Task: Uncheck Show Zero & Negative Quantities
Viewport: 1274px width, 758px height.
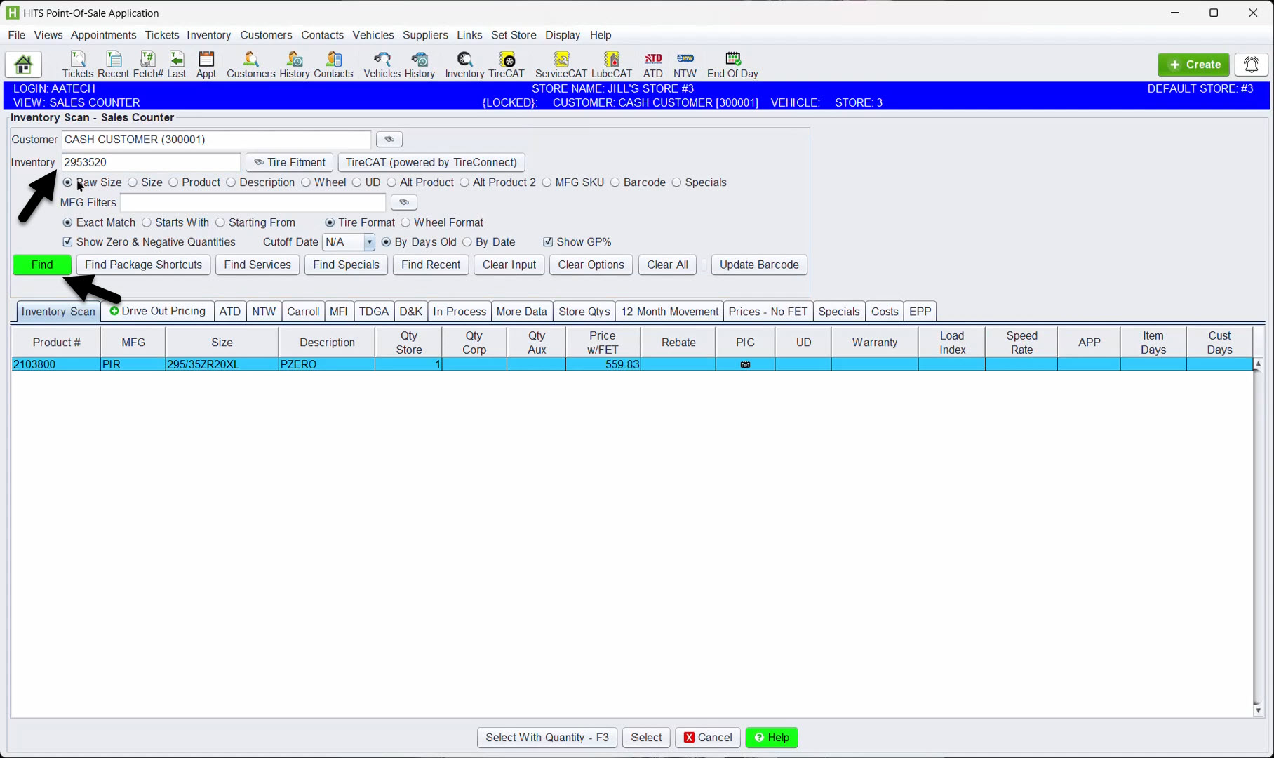Action: pyautogui.click(x=68, y=242)
